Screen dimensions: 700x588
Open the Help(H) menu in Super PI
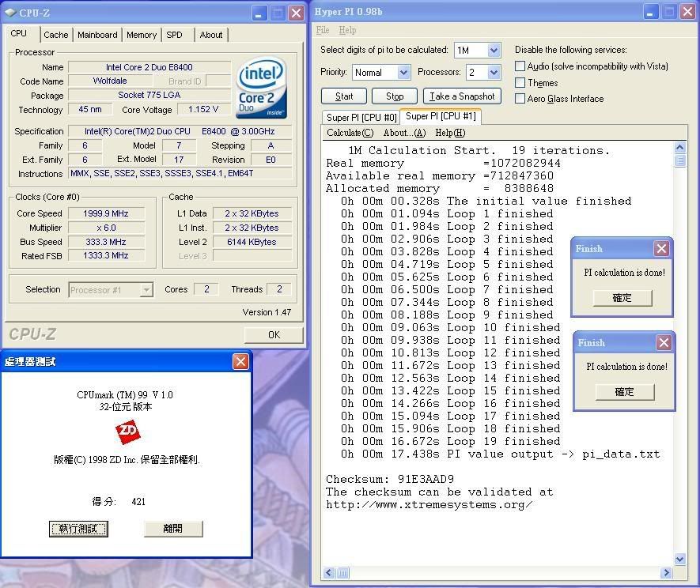450,133
